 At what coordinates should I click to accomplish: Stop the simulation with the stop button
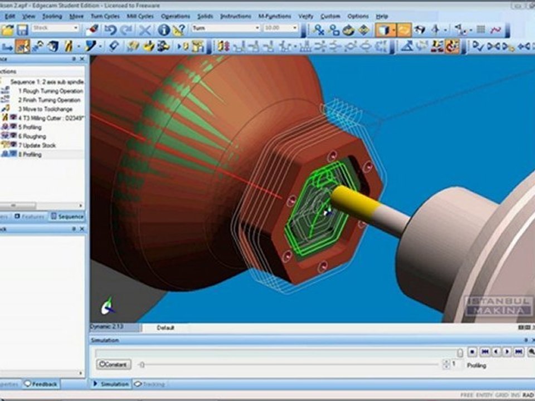[472, 351]
